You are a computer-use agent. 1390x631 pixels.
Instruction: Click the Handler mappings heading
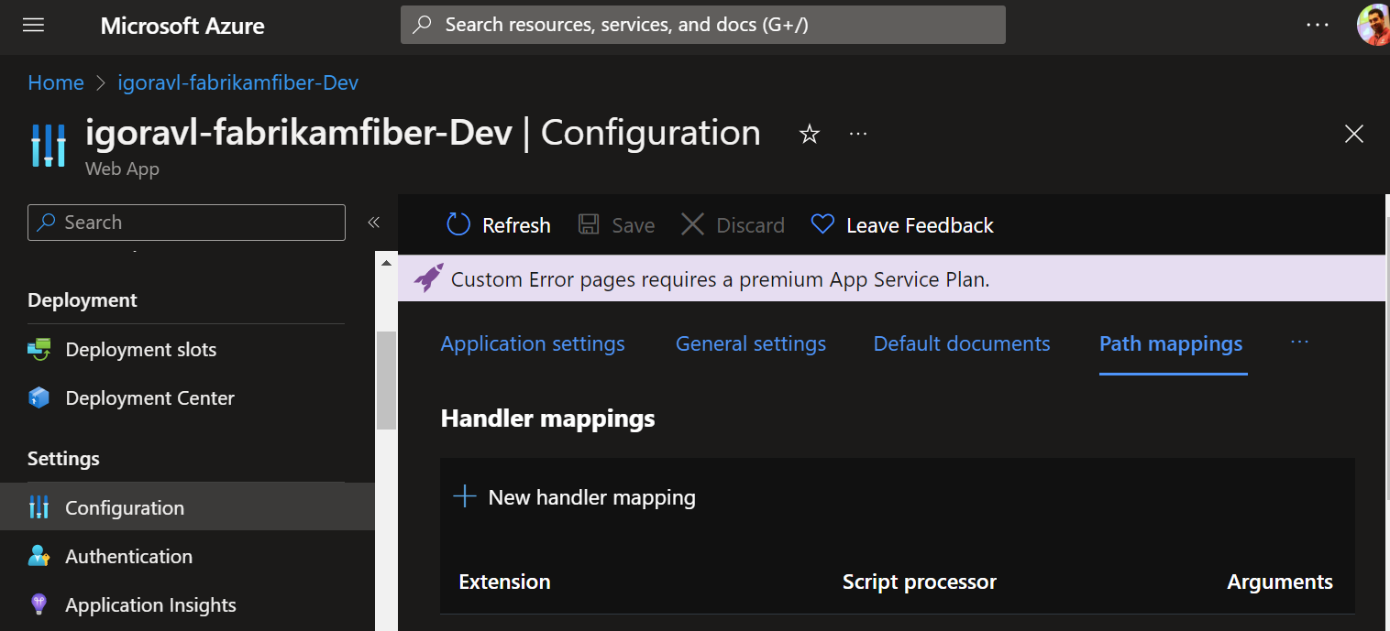[547, 419]
